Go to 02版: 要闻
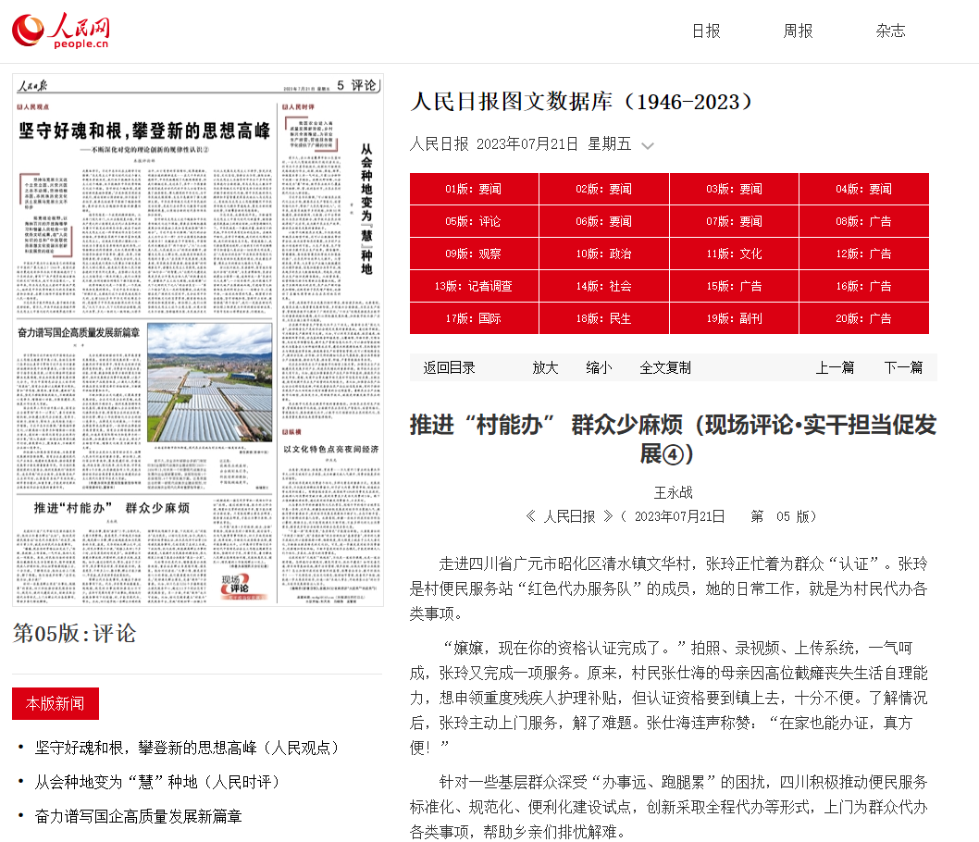Viewport: 979px width, 842px height. point(603,189)
